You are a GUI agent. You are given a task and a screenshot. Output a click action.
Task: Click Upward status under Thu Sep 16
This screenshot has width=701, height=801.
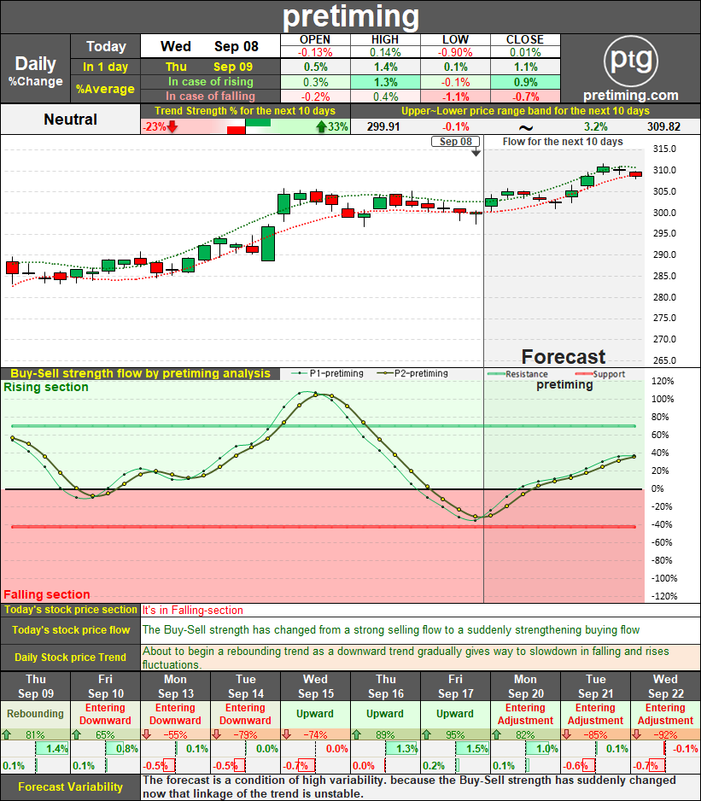point(385,714)
